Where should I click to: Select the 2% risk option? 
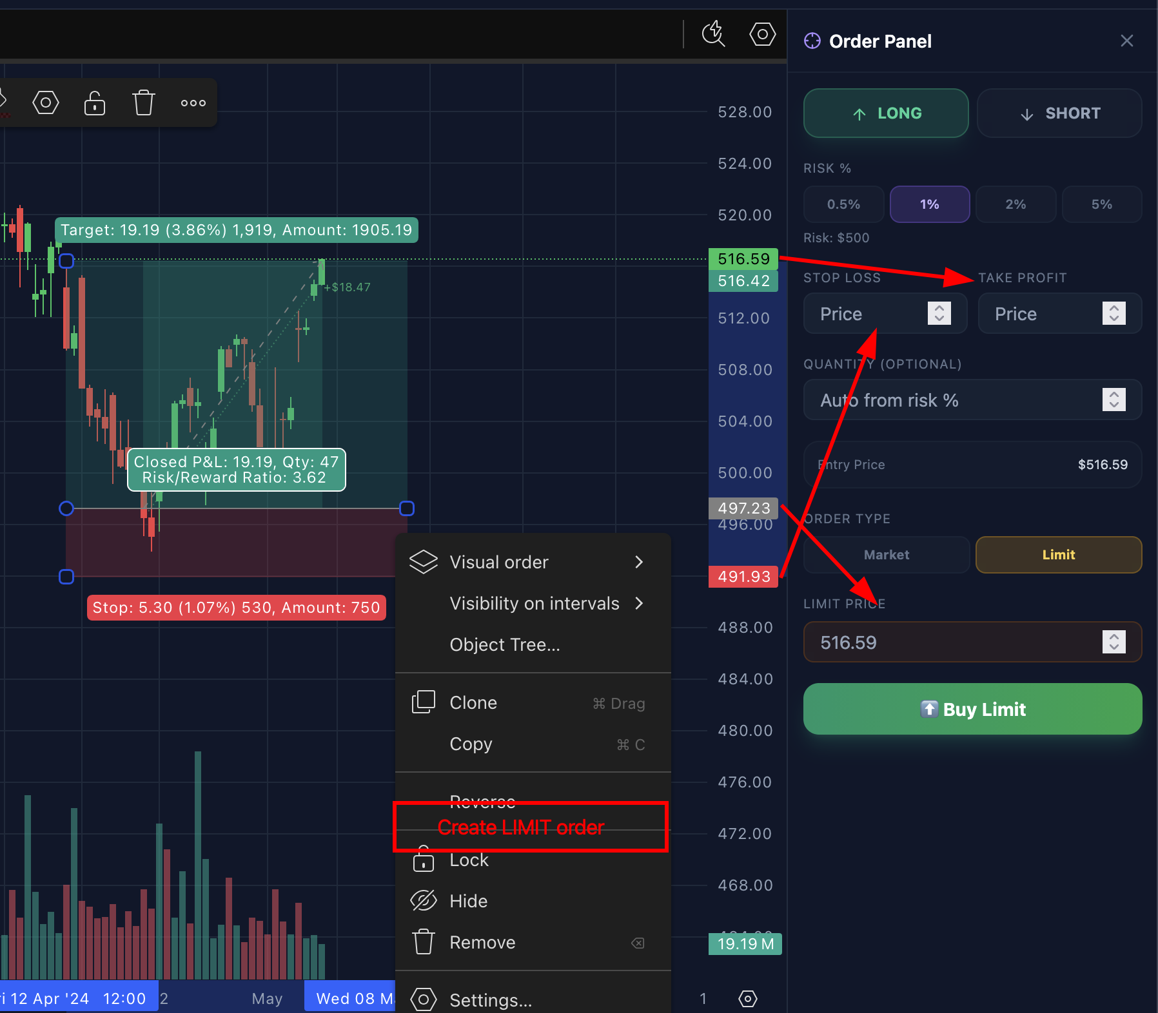coord(1016,204)
